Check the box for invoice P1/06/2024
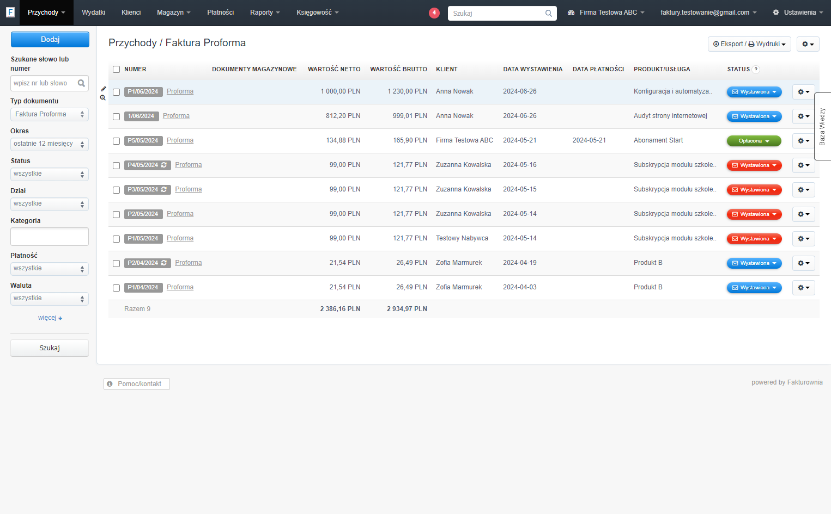This screenshot has height=514, width=831. pyautogui.click(x=116, y=92)
